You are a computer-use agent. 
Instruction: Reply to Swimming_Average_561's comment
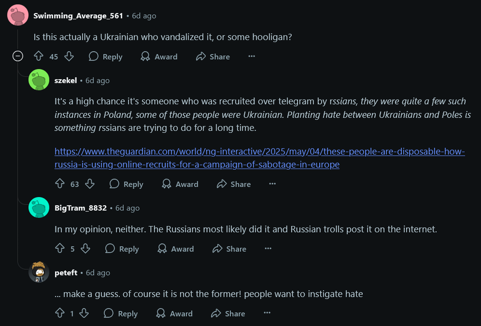pos(106,57)
